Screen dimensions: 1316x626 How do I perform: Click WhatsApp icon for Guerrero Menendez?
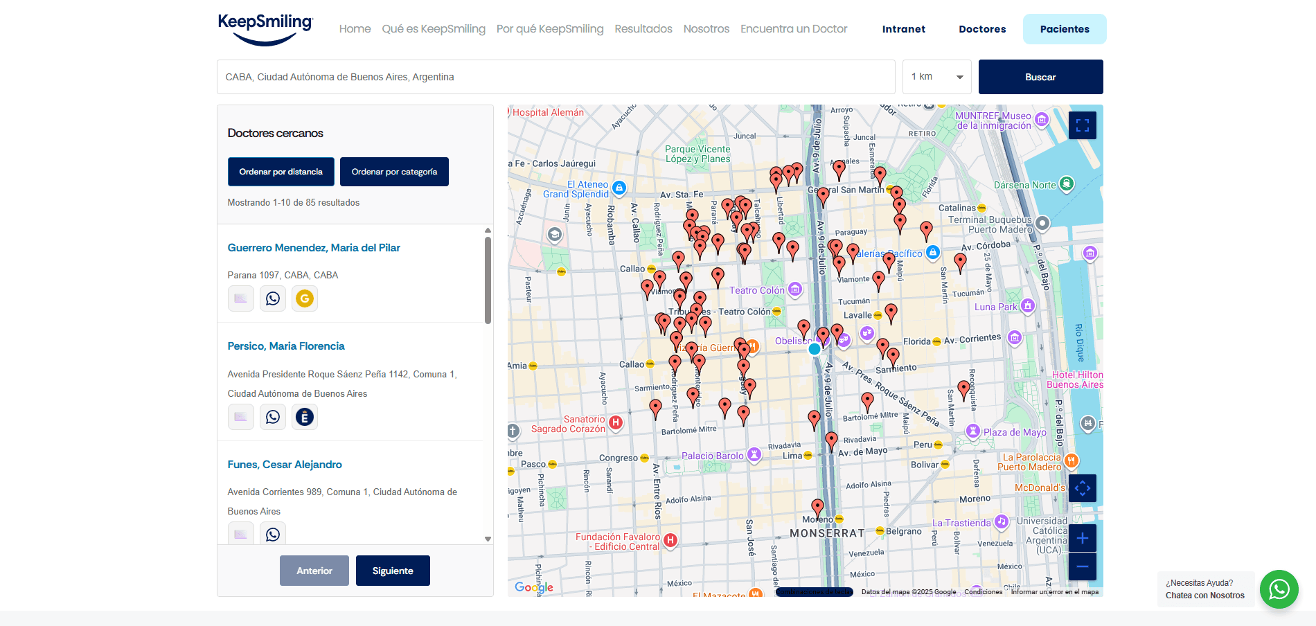coord(273,298)
